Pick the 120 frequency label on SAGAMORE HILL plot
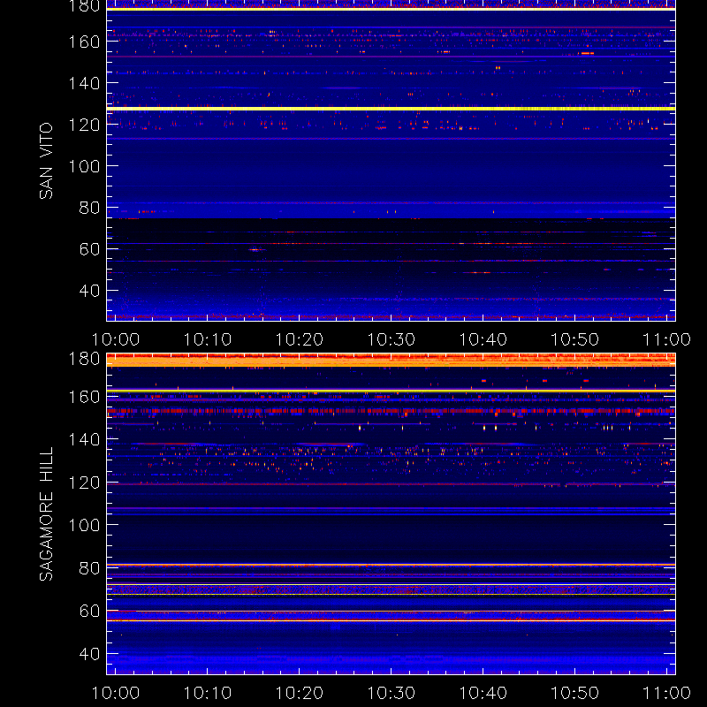707x707 pixels. [84, 483]
